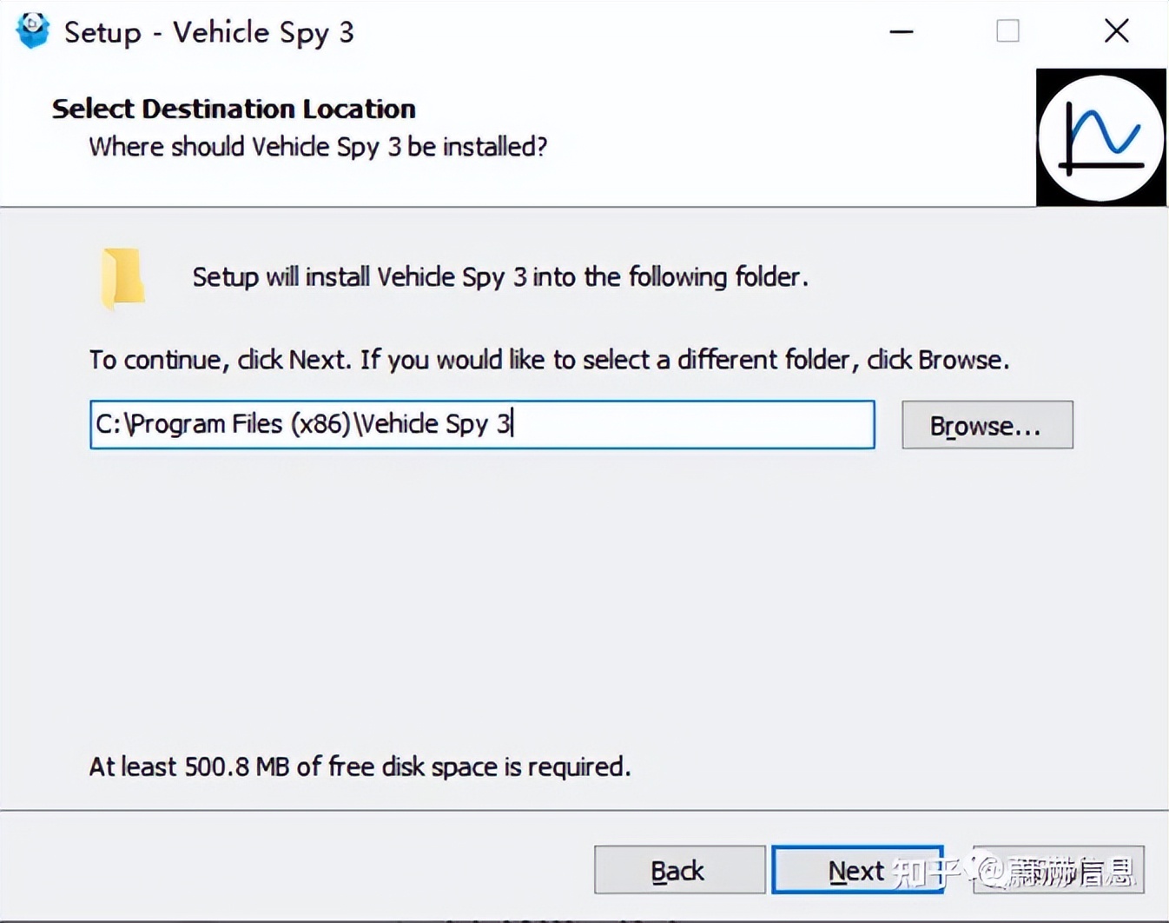Click the instruction text about clicking Next
The image size is (1169, 923).
548,359
